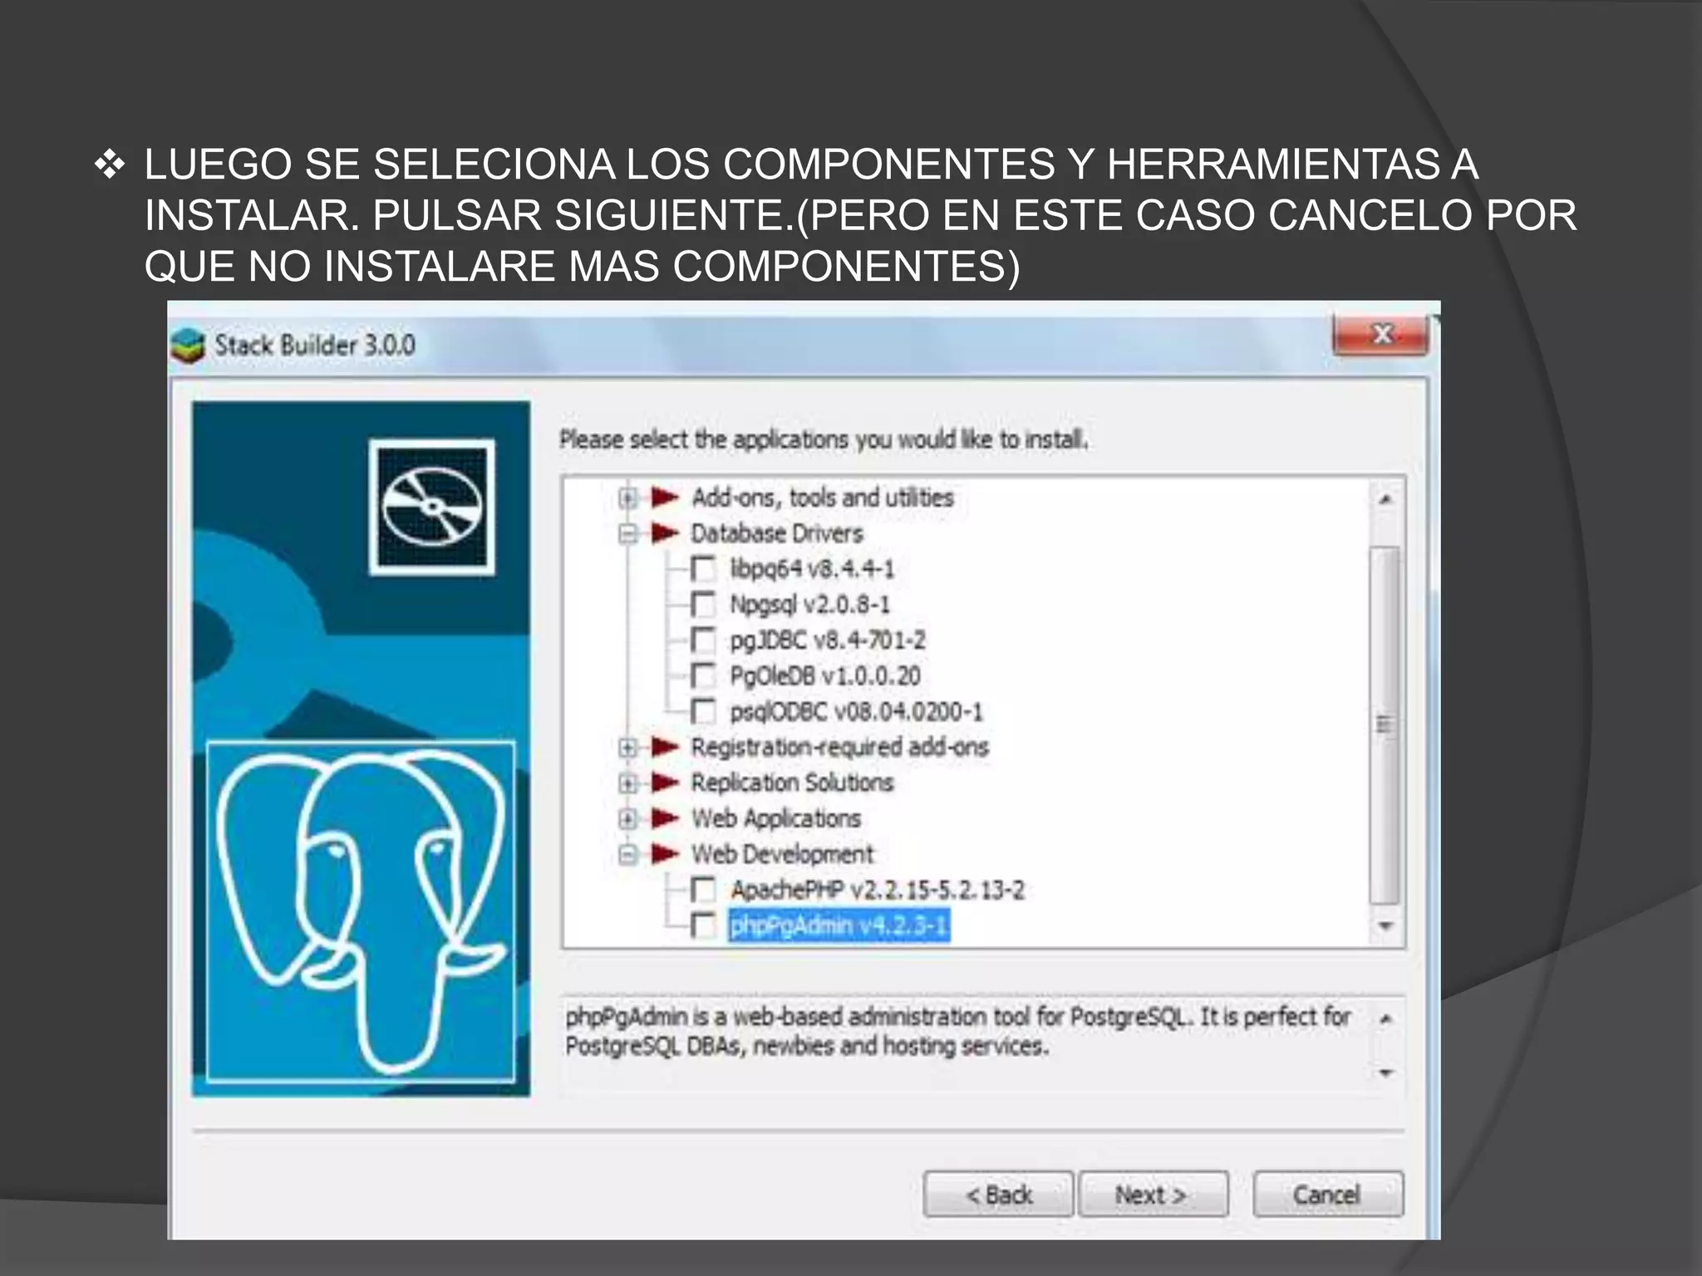Enable the pgJDBC v8.4-701-2 checkbox
The width and height of the screenshot is (1702, 1276).
tap(703, 640)
